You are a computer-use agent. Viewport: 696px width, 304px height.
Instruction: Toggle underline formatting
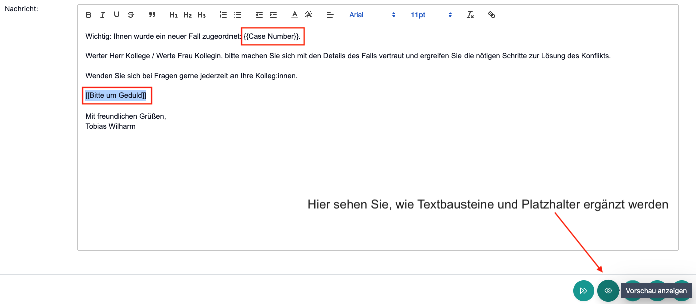(x=117, y=15)
